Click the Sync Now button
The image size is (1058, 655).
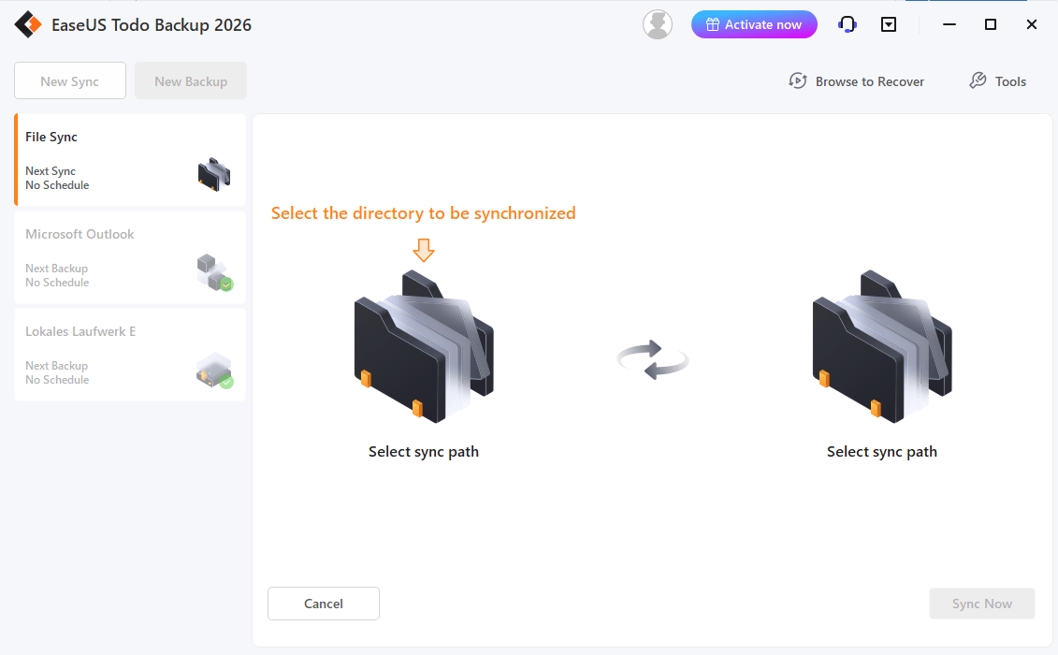[x=981, y=604]
